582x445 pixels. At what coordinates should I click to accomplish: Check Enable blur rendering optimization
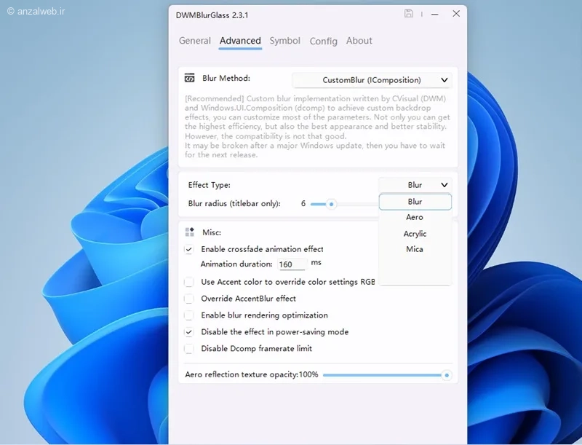[x=189, y=315]
